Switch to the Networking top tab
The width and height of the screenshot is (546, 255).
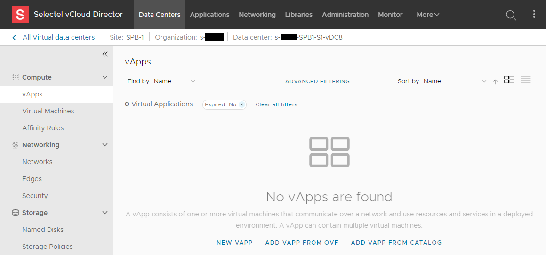(x=257, y=15)
